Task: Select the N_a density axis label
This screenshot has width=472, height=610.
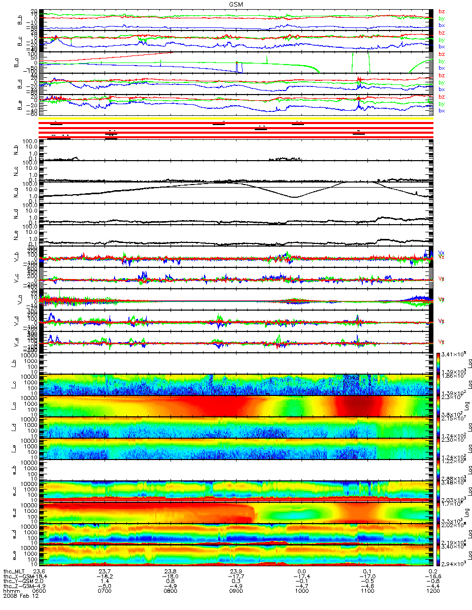Action: [15, 193]
